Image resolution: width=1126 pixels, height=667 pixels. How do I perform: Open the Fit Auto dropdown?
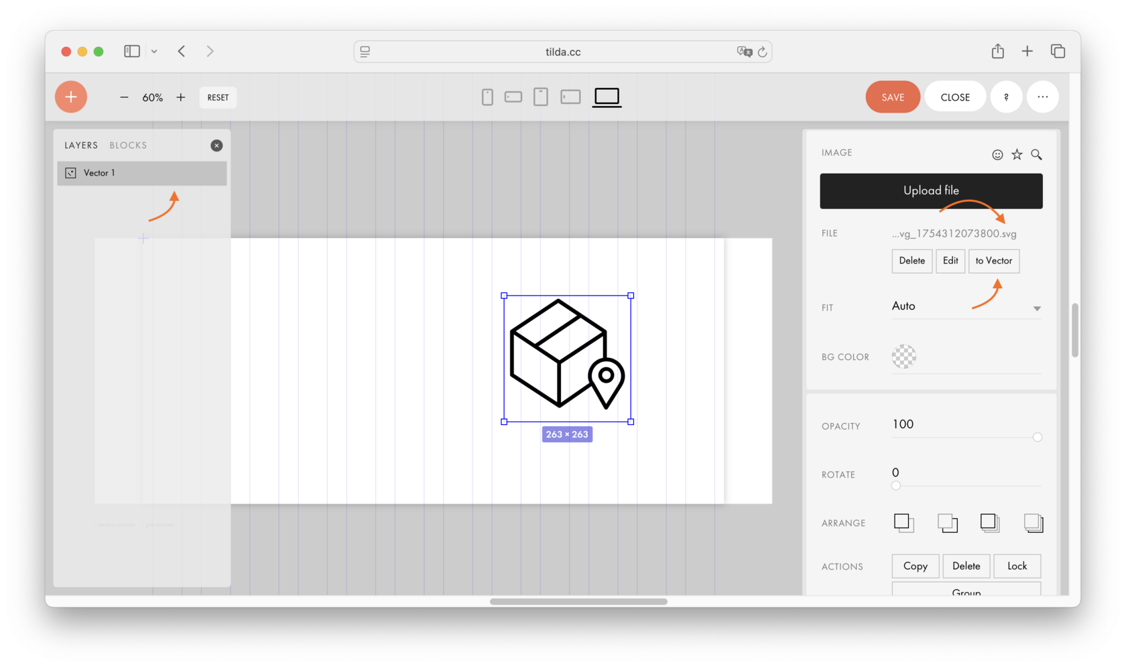966,306
